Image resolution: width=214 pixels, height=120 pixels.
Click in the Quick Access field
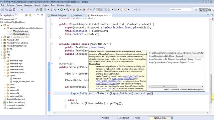181,10
